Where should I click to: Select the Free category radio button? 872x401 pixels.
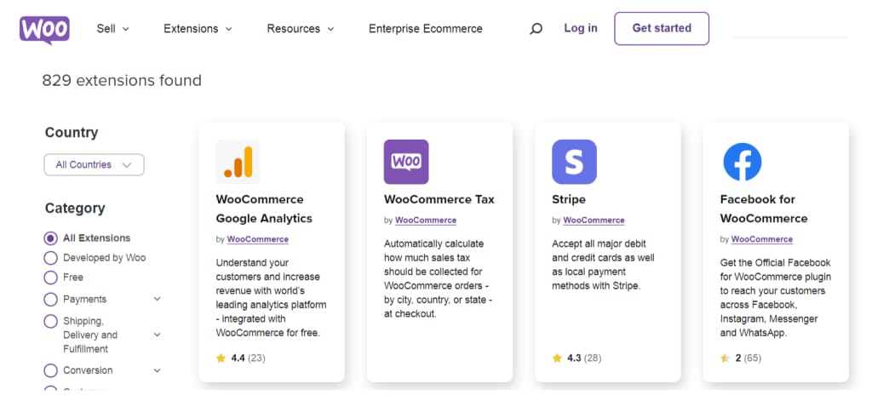pos(50,278)
